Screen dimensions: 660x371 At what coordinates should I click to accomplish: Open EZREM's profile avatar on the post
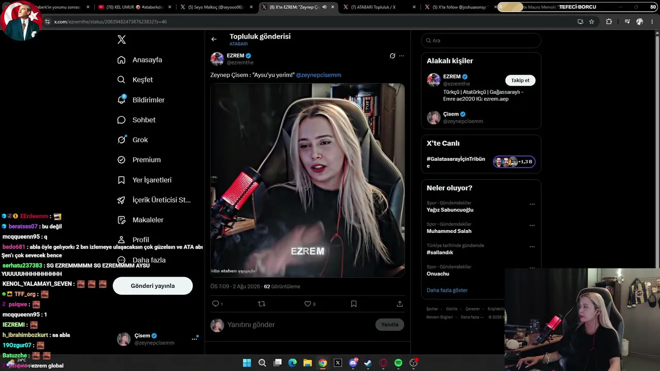coord(217,59)
